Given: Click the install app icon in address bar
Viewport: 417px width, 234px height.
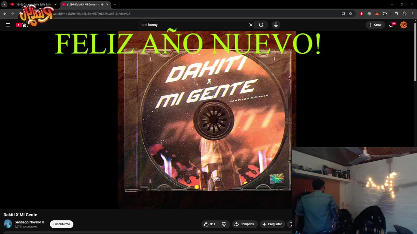Looking at the screenshot, I should point(343,14).
